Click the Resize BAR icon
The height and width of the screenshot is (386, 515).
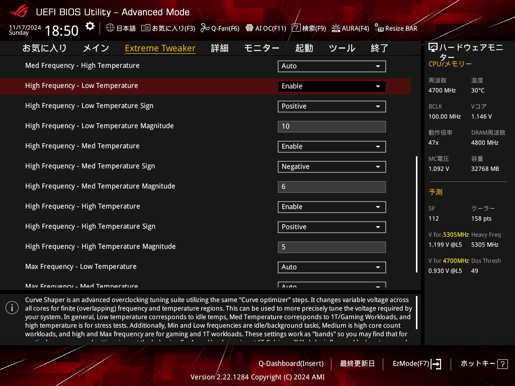[x=379, y=28]
